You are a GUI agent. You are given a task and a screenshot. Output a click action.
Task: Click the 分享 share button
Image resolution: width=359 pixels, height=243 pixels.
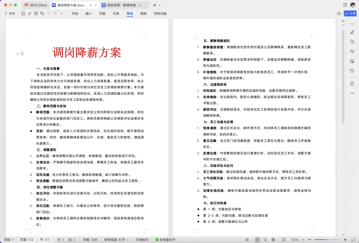pos(350,14)
